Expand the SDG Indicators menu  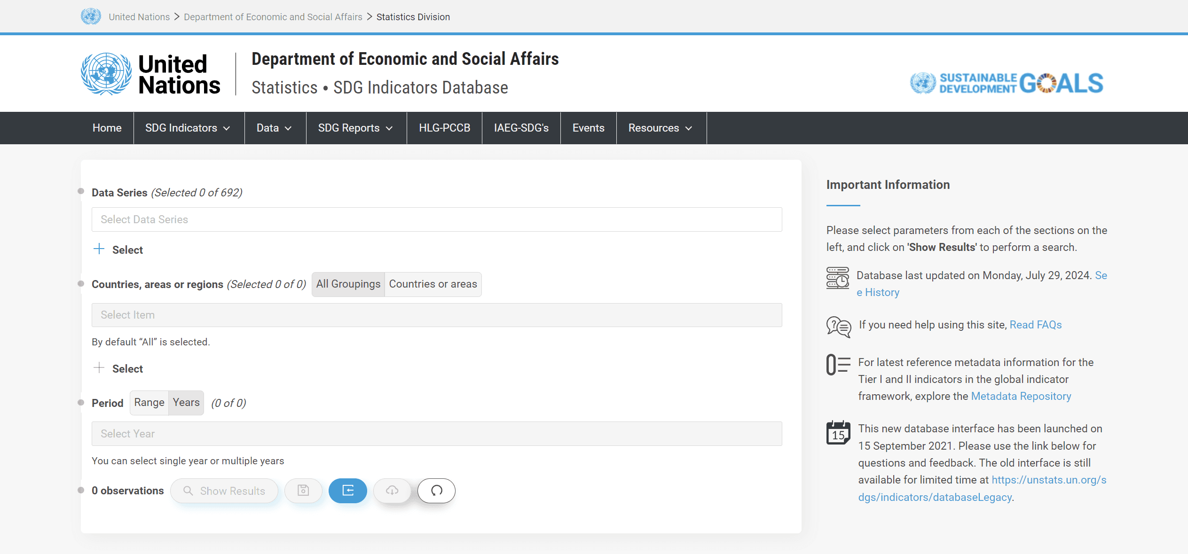point(187,128)
